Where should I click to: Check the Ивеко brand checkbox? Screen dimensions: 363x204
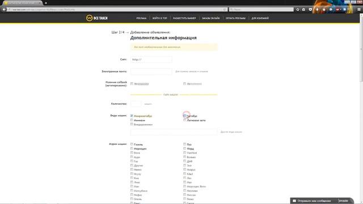132,169
